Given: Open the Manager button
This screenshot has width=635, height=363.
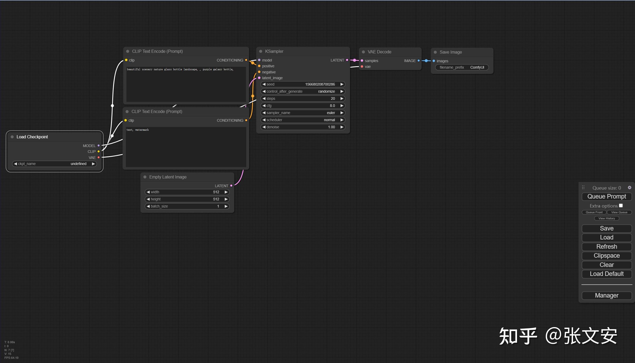Looking at the screenshot, I should (x=606, y=295).
